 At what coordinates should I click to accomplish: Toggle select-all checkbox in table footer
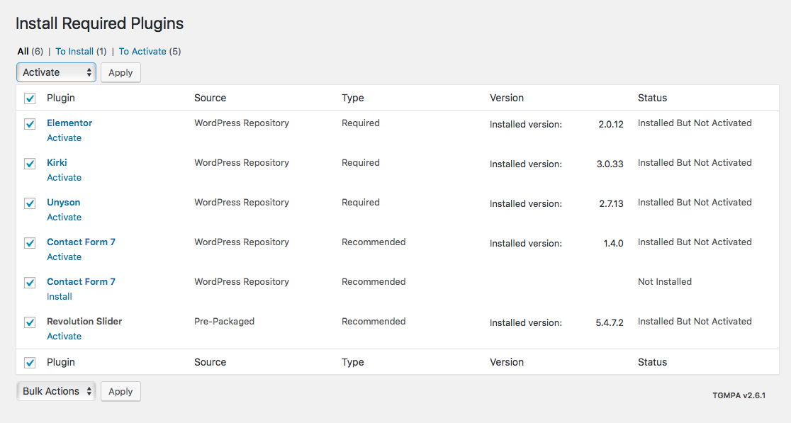pyautogui.click(x=30, y=363)
